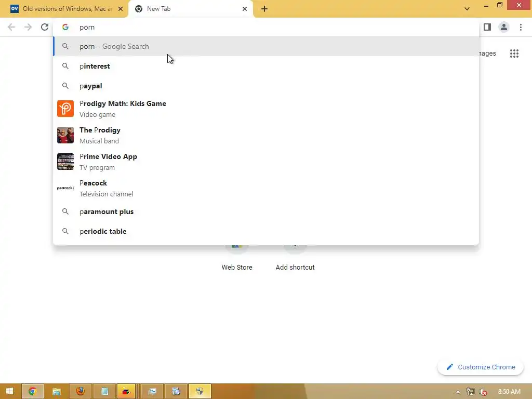
Task: Open the profile avatar menu
Action: click(504, 27)
